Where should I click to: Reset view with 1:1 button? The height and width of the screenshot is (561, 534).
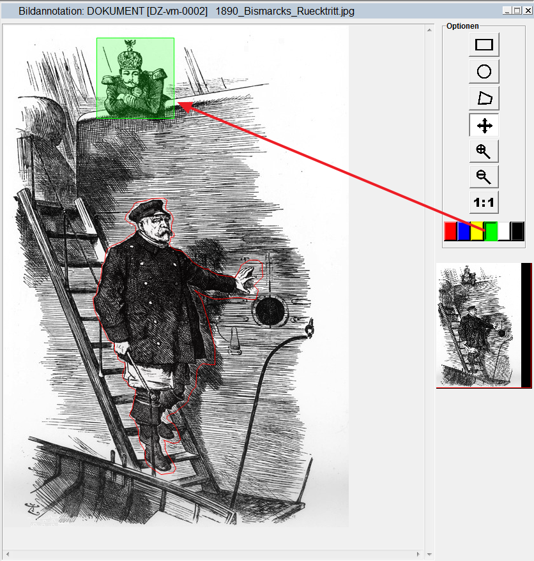484,203
